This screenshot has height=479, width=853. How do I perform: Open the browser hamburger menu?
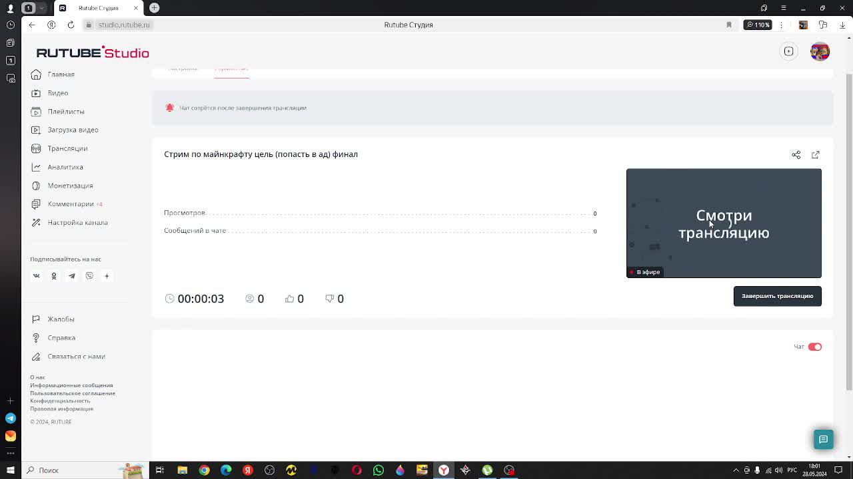[784, 8]
